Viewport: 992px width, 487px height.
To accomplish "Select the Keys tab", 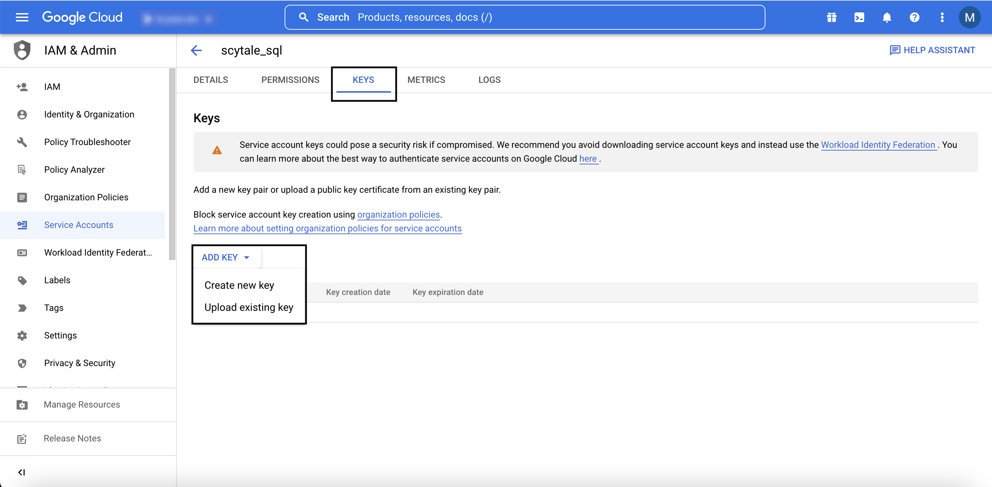I will (x=363, y=80).
